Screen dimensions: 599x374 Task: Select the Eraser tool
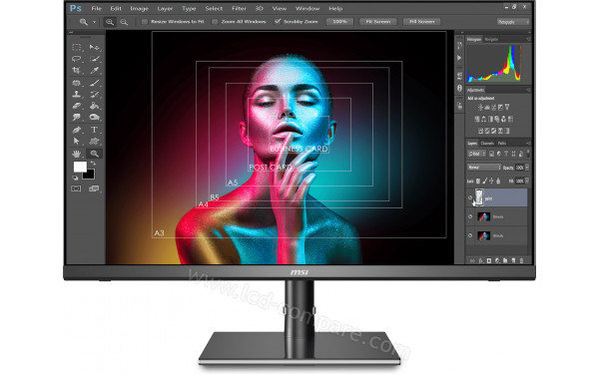pyautogui.click(x=77, y=106)
